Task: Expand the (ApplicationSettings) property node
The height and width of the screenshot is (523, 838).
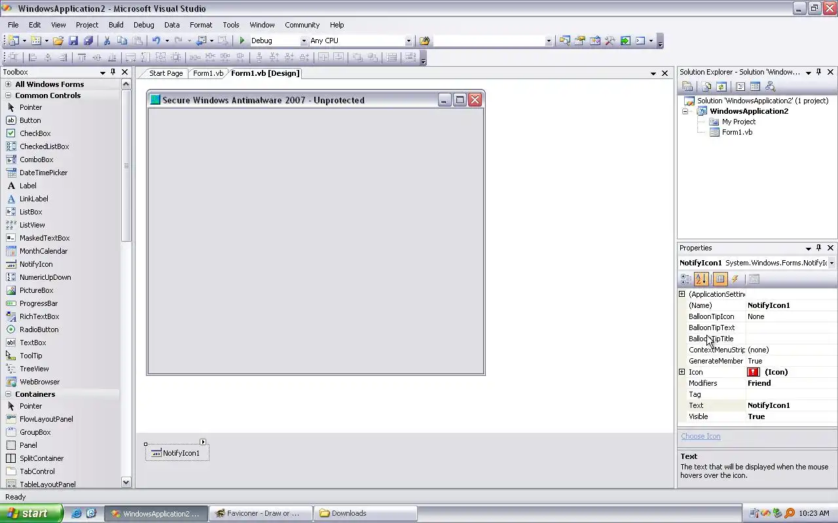Action: (x=682, y=294)
